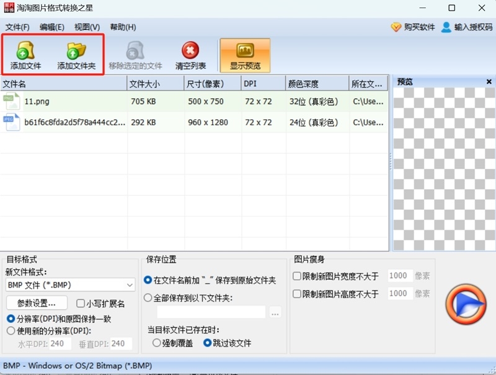Click the 购买软件 diamond icon

396,27
